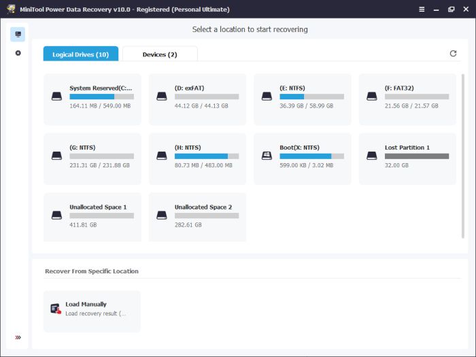Screen dimensions: 476x357
Task: Click the 21.56 GB / 21.57 GB size text
Action: point(411,106)
